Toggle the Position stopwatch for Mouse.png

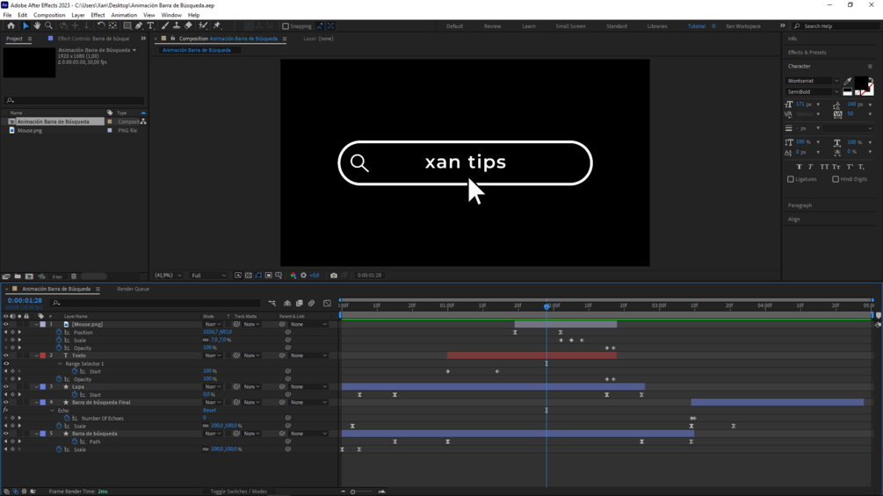[59, 333]
